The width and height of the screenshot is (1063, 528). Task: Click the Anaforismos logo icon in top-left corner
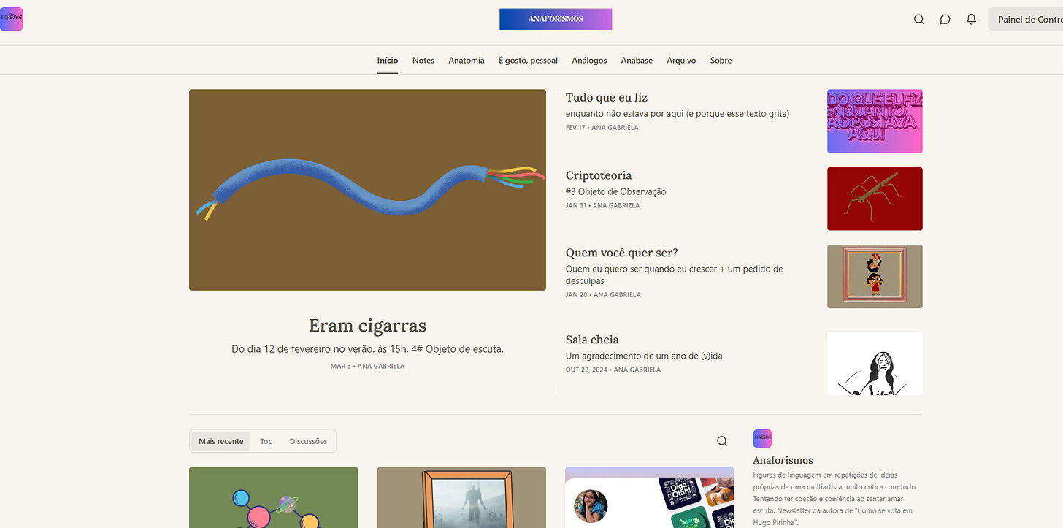point(12,19)
